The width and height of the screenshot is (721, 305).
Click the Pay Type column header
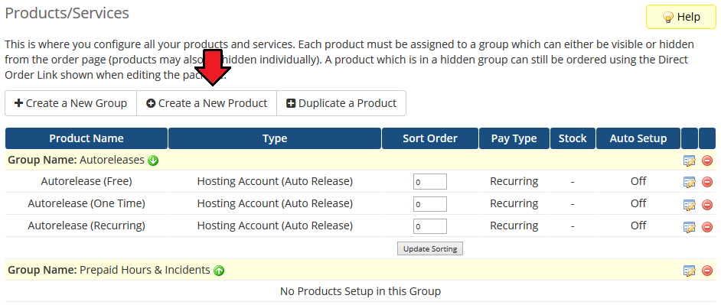tap(514, 138)
